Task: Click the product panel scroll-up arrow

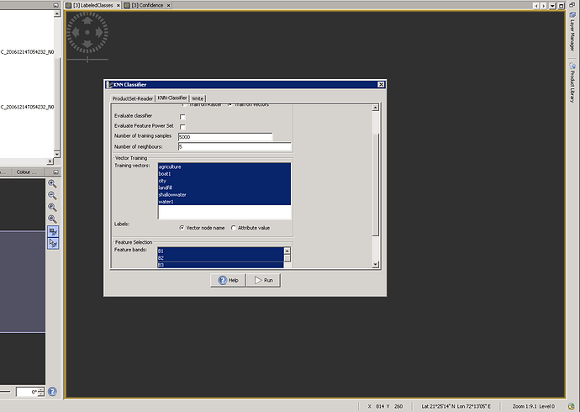Action: pos(57,13)
